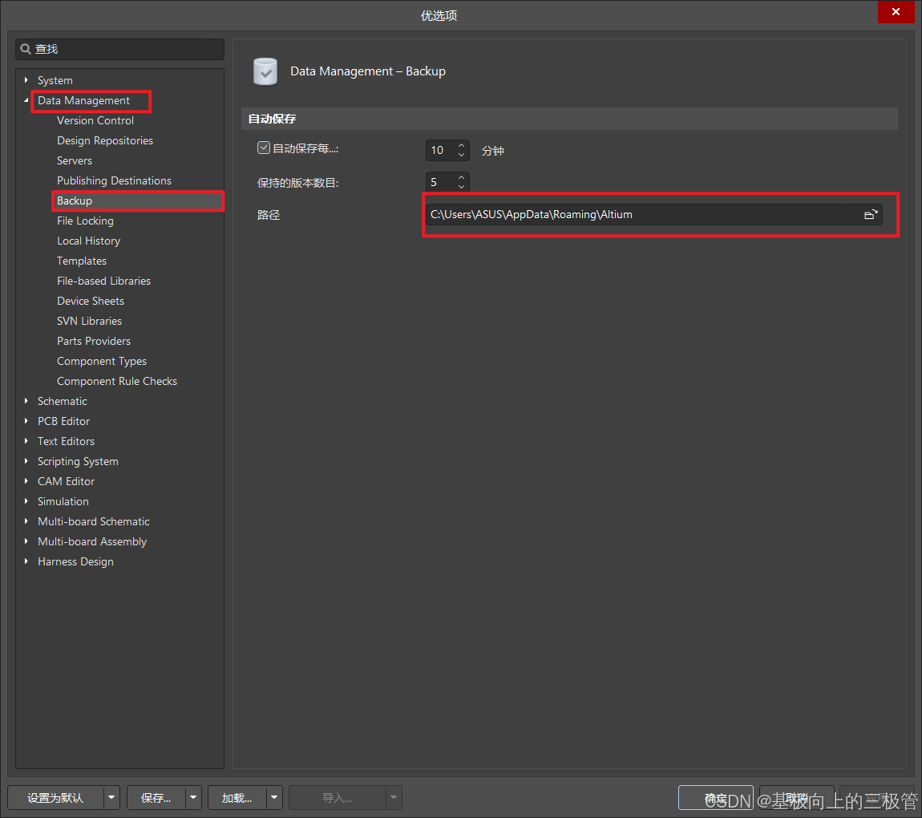The image size is (922, 818).
Task: Expand the CAM Editor tree node
Action: 26,481
